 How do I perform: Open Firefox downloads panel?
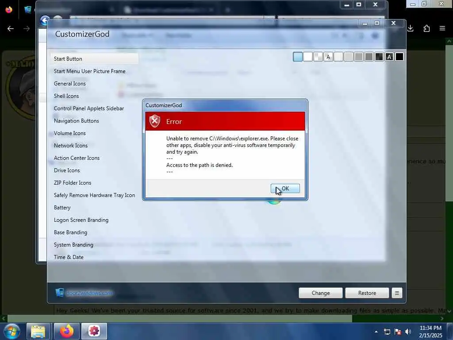[x=411, y=28]
